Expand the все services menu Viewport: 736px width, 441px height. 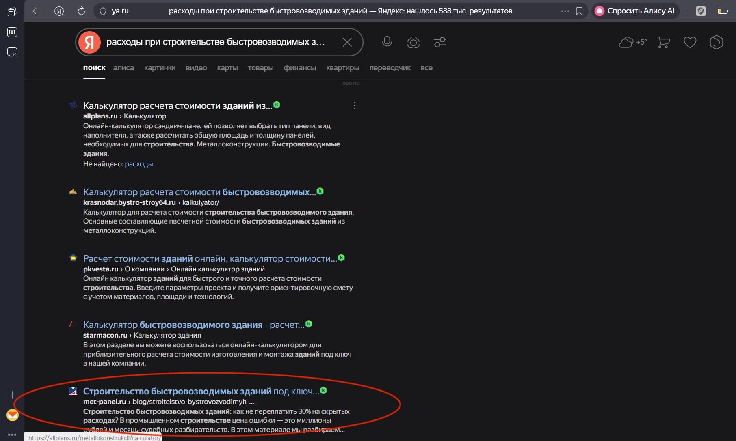(x=426, y=68)
